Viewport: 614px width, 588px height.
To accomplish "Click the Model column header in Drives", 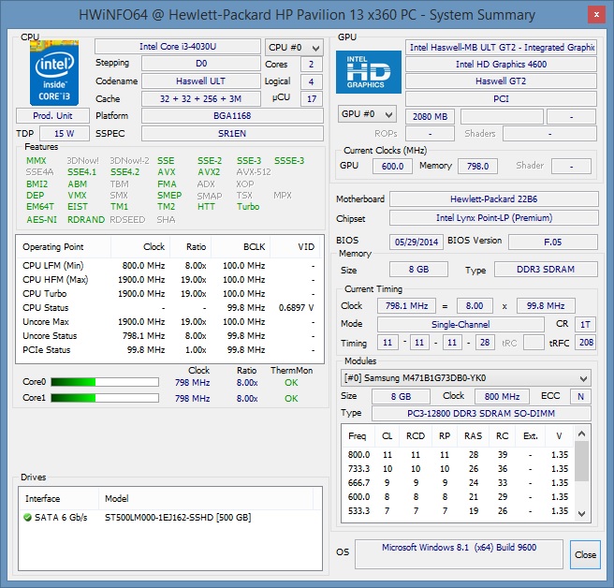I will [x=206, y=499].
